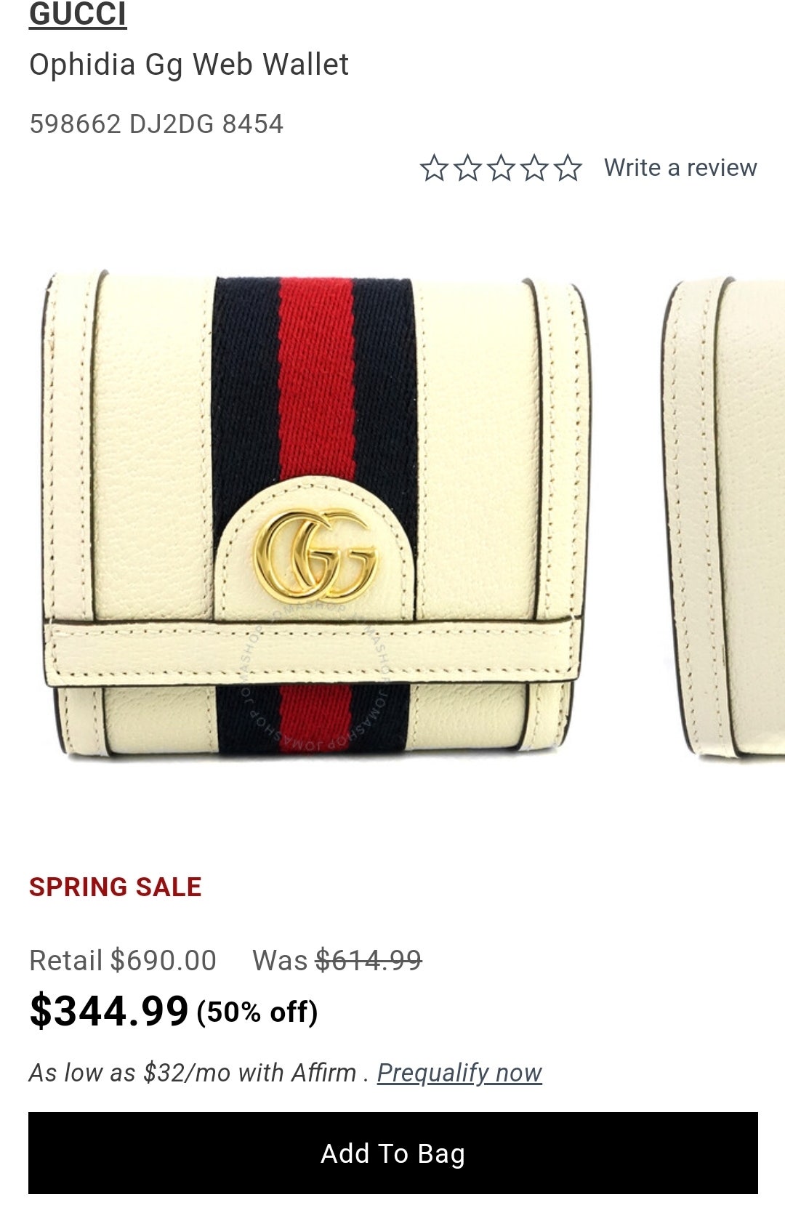Open the Write a review link

coord(680,168)
